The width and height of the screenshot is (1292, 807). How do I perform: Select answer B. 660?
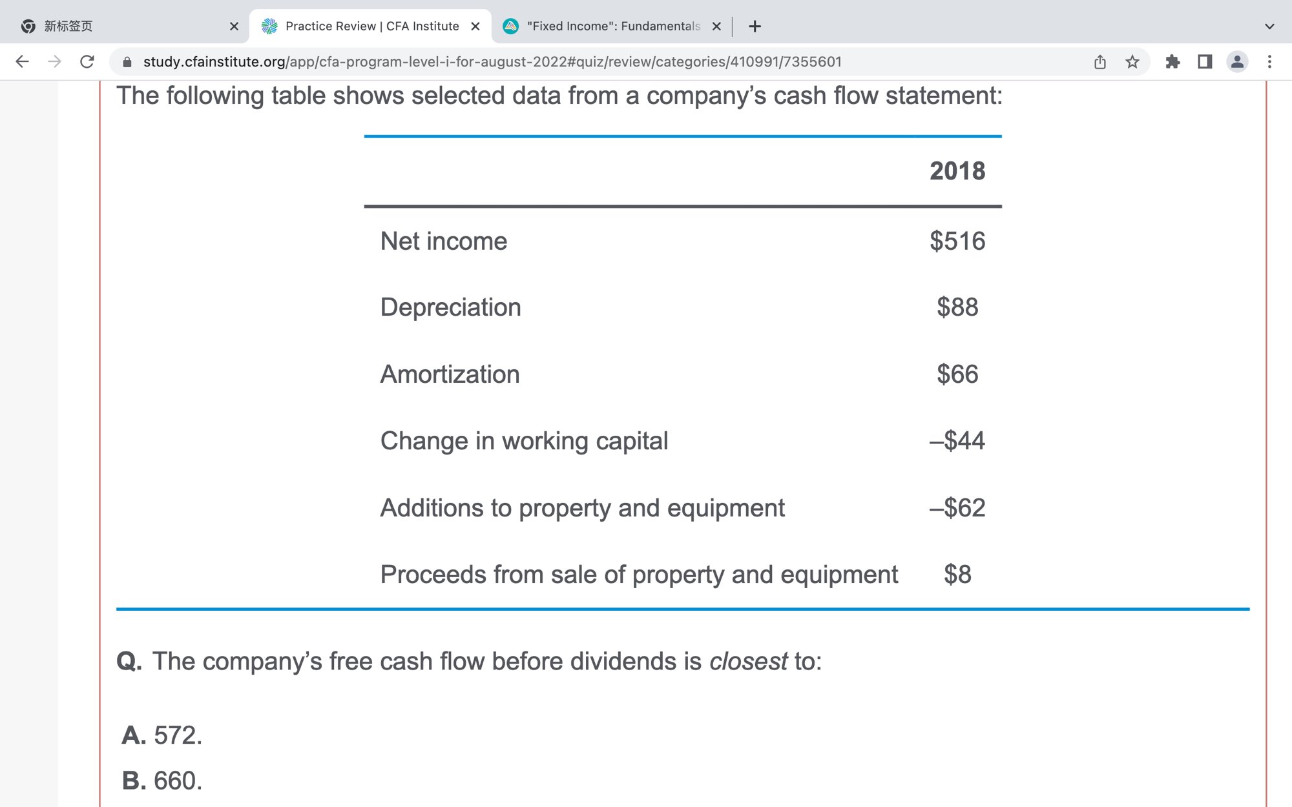(163, 781)
